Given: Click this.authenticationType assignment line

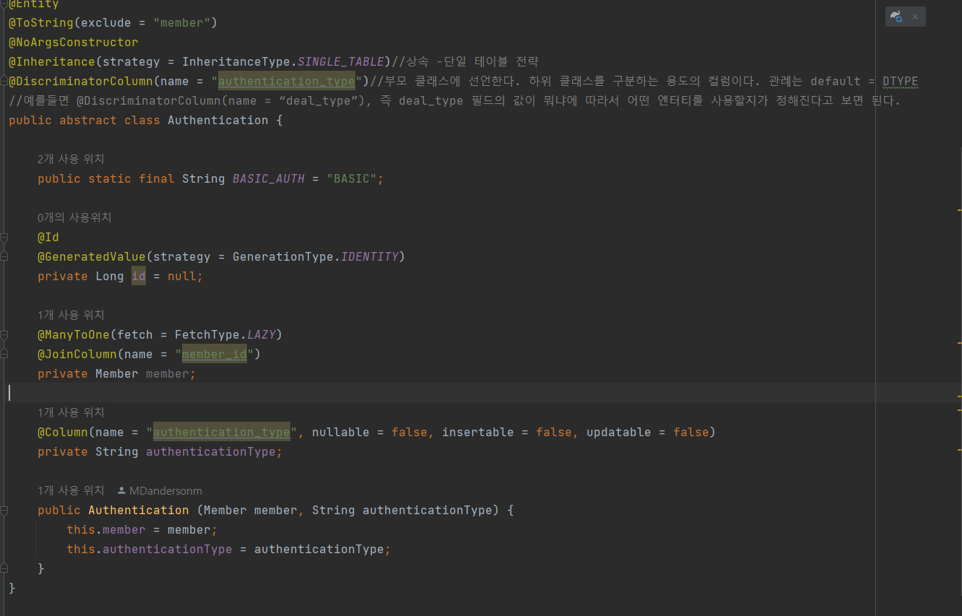Looking at the screenshot, I should coord(229,549).
